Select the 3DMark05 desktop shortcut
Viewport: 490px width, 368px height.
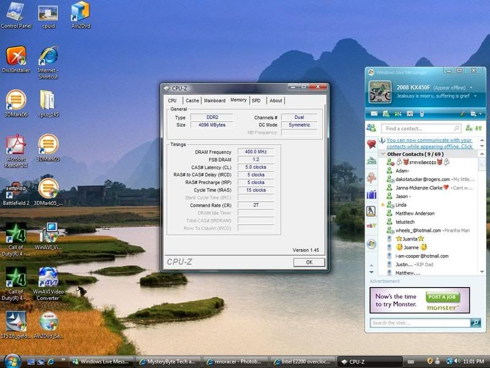(x=48, y=148)
